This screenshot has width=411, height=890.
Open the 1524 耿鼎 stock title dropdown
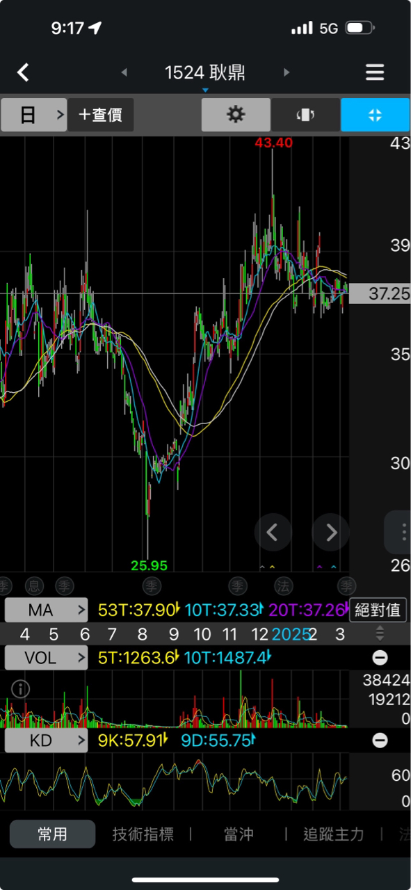[205, 74]
